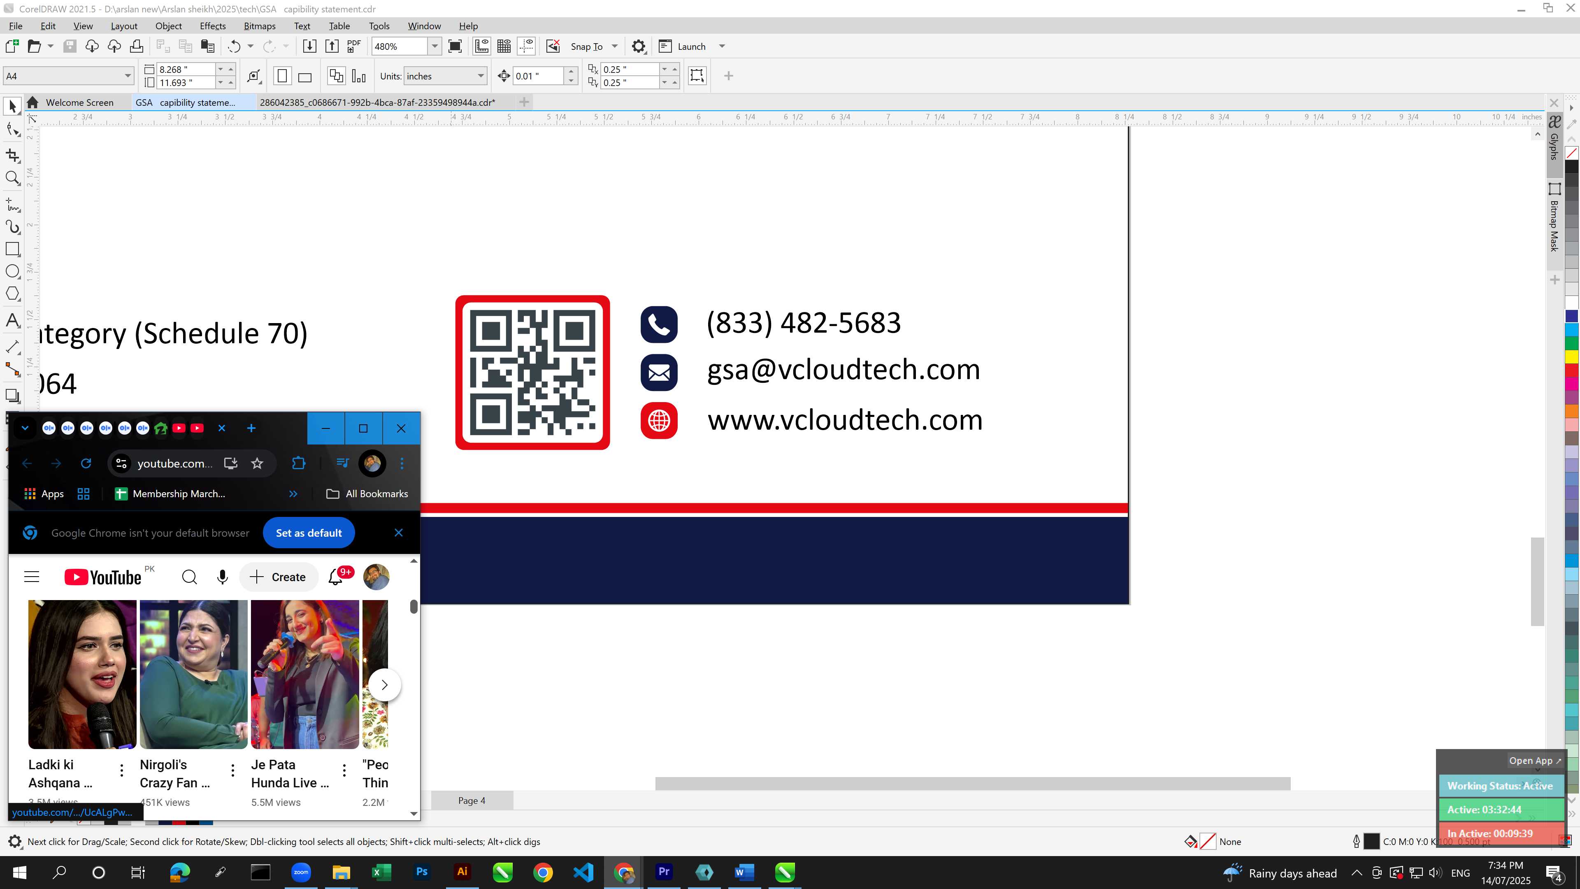Click the YouTube Create button
The height and width of the screenshot is (889, 1580).
[279, 577]
